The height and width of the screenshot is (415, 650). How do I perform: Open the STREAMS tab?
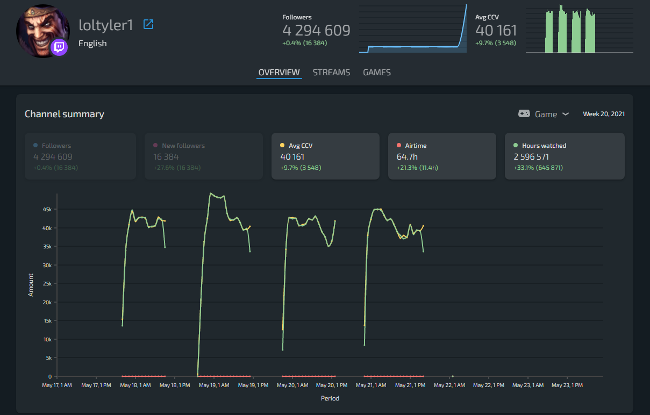pyautogui.click(x=331, y=73)
